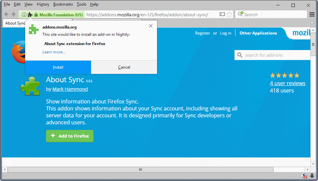Minimize the browser window
The width and height of the screenshot is (318, 181).
pos(278,5)
